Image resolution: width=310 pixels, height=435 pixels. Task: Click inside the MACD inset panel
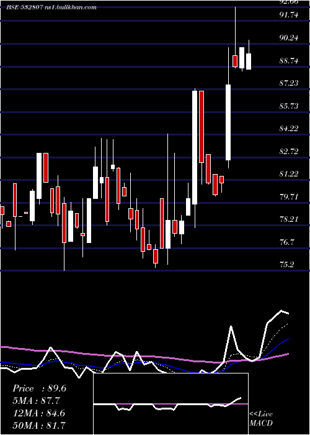click(170, 404)
